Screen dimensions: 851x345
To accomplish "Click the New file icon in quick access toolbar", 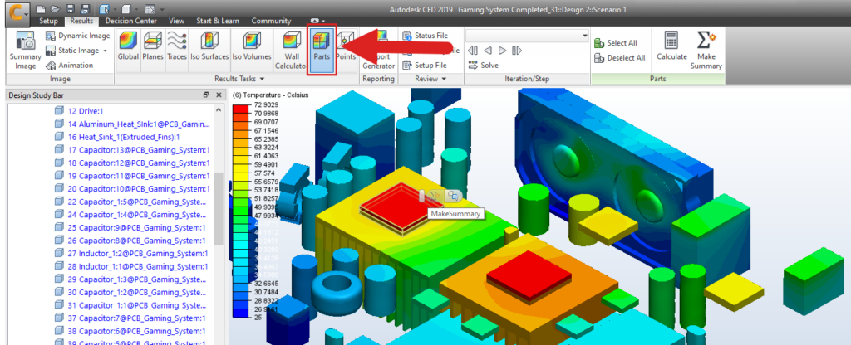I will pyautogui.click(x=40, y=9).
